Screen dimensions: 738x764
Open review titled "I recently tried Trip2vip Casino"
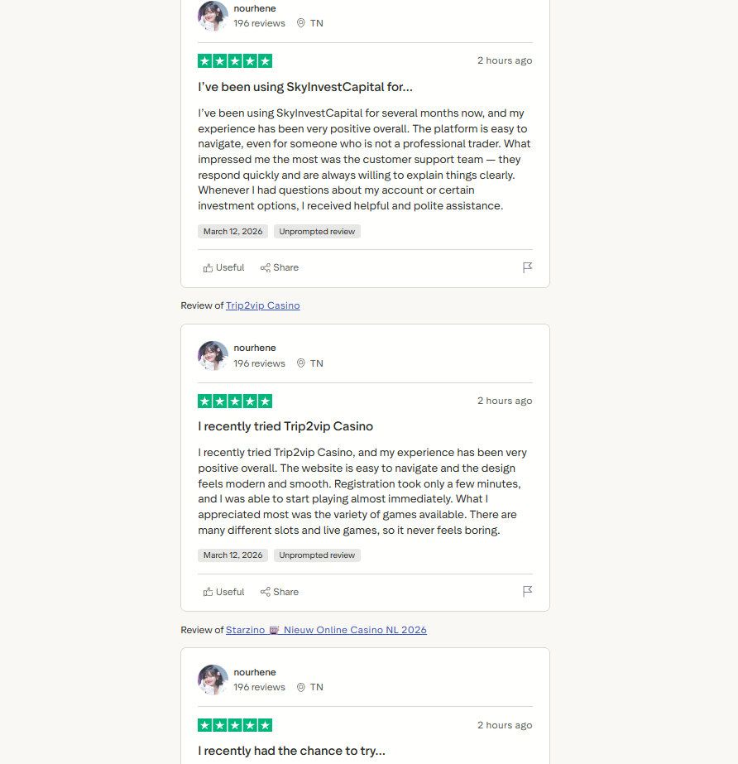point(285,426)
